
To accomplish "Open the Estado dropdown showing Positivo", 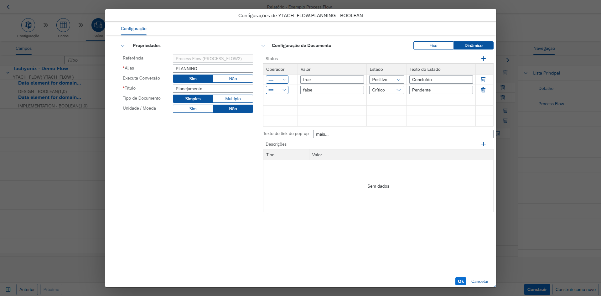I will click(387, 80).
